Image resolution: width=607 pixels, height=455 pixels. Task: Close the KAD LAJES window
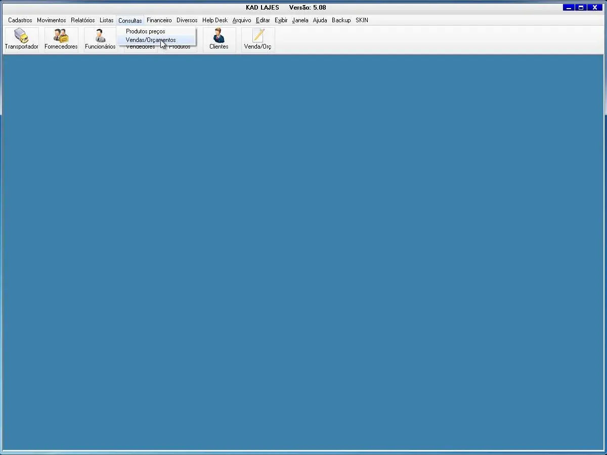pos(595,8)
